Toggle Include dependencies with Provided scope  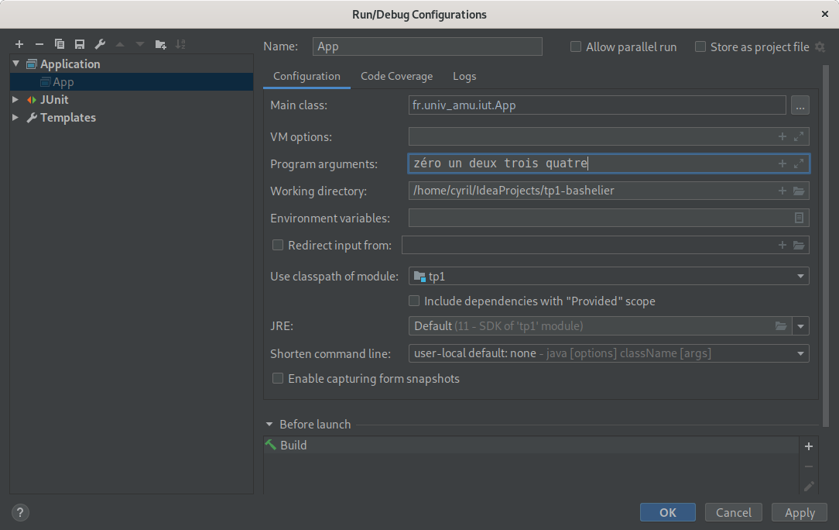point(414,301)
